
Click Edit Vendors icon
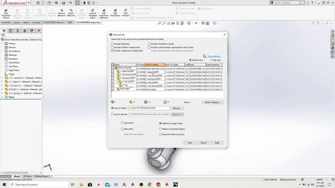(126, 13)
